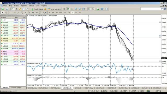Select the Trendline drawing tool
This screenshot has width=167, height=94.
18,13
